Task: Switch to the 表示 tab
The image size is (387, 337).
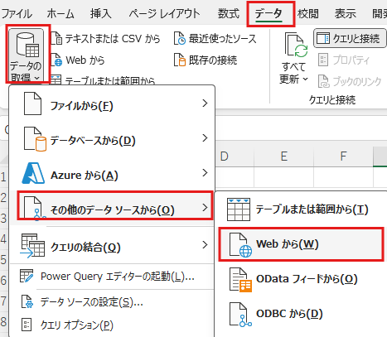Action: (346, 13)
